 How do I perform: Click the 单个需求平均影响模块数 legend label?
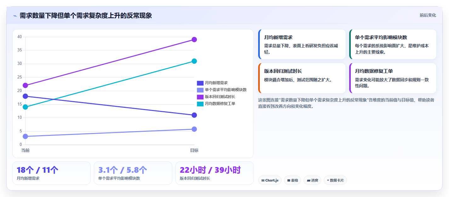[225, 90]
